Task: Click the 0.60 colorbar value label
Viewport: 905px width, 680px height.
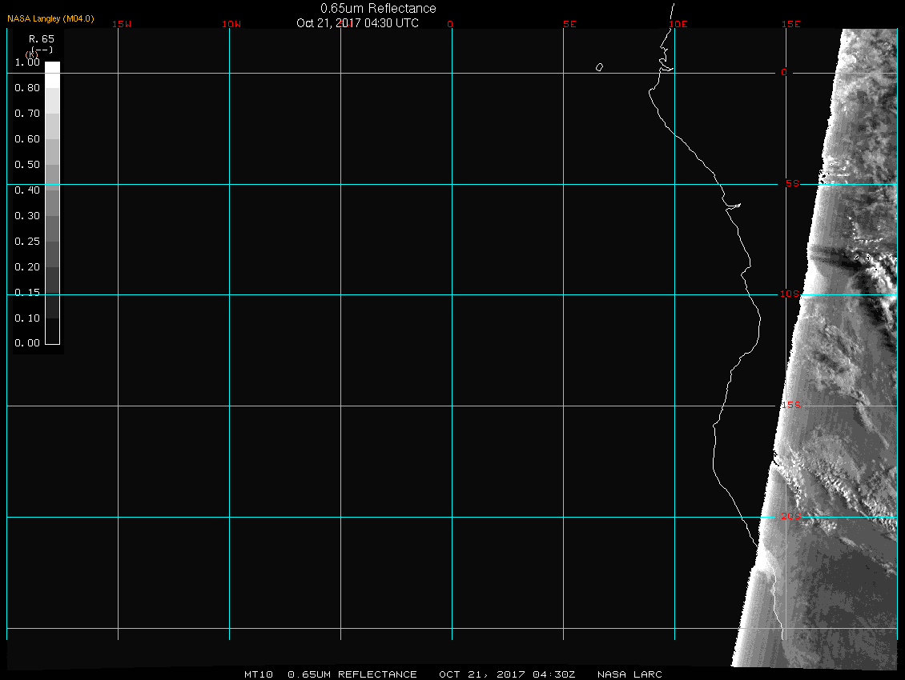Action: (27, 139)
